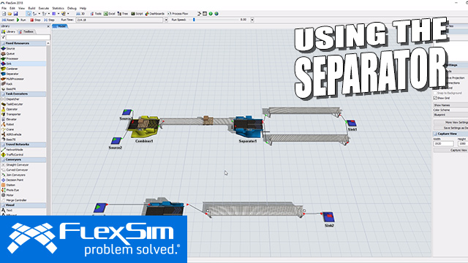The image size is (468, 263).
Task: Save the model with floppy icon
Action: tap(15, 14)
